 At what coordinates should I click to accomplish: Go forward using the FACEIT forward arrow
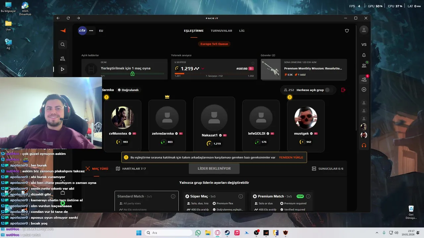(x=78, y=18)
